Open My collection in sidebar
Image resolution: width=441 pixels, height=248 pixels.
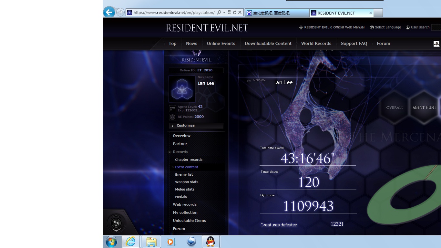point(185,213)
